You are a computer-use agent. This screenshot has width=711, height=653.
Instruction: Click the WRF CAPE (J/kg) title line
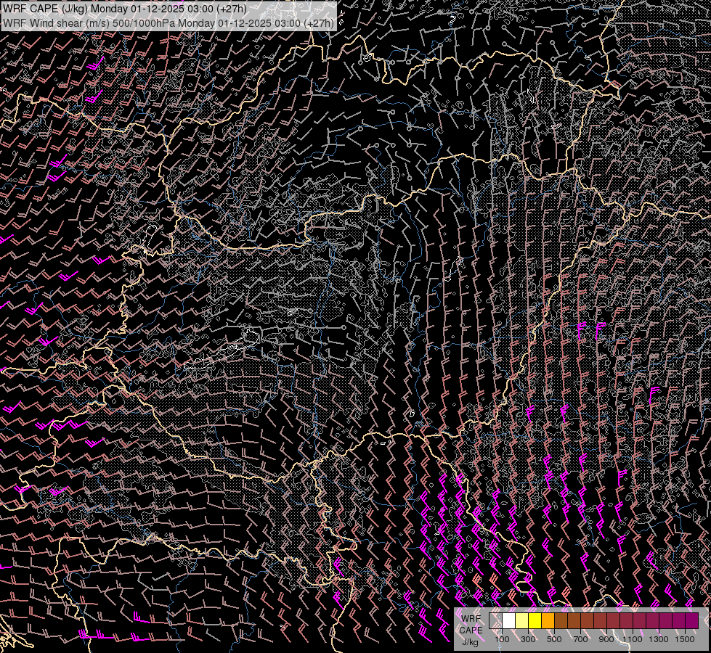(123, 9)
